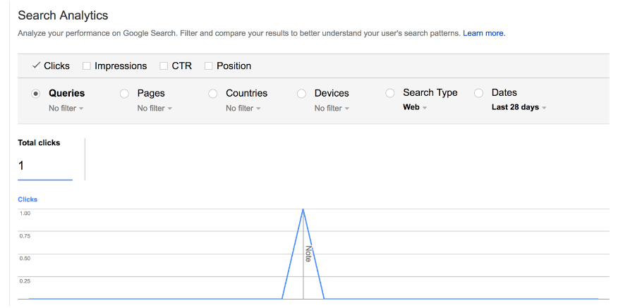Tick the CTR checkbox

[x=164, y=66]
